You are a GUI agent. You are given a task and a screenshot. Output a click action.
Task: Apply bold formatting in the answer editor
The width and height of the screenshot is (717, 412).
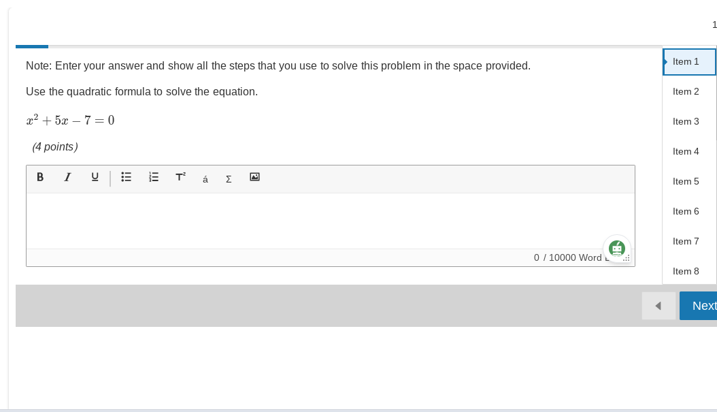tap(39, 178)
